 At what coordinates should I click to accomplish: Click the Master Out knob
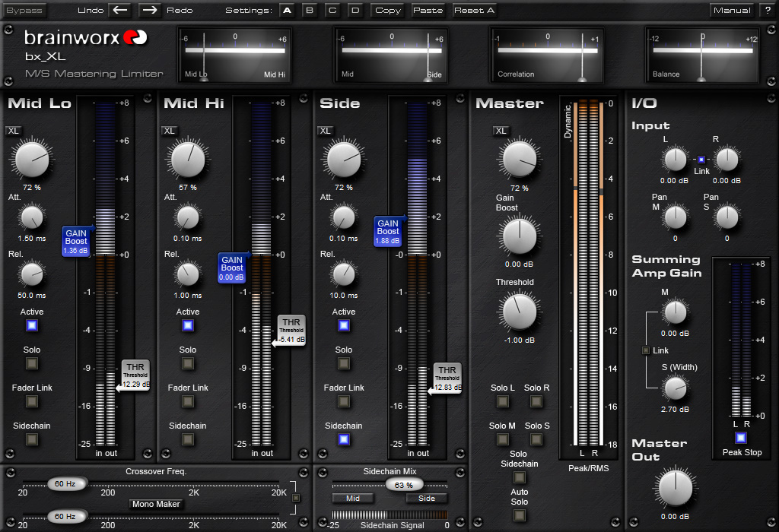676,488
